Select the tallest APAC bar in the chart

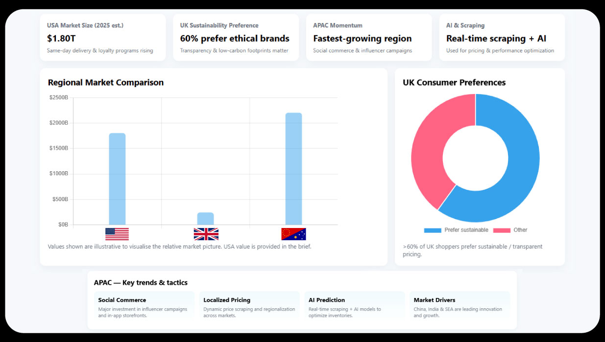293,169
